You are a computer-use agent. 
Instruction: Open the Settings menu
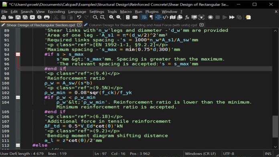coord(97,12)
